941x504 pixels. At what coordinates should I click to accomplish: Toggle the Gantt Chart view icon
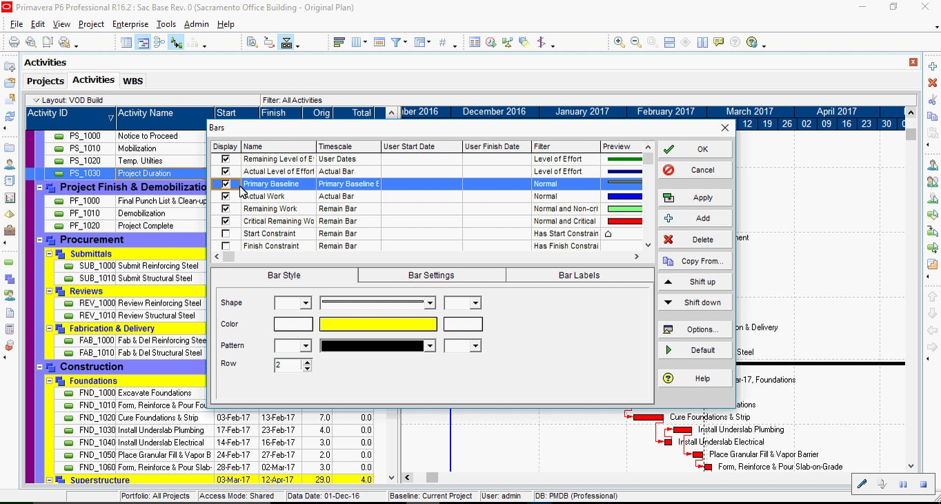pyautogui.click(x=143, y=43)
